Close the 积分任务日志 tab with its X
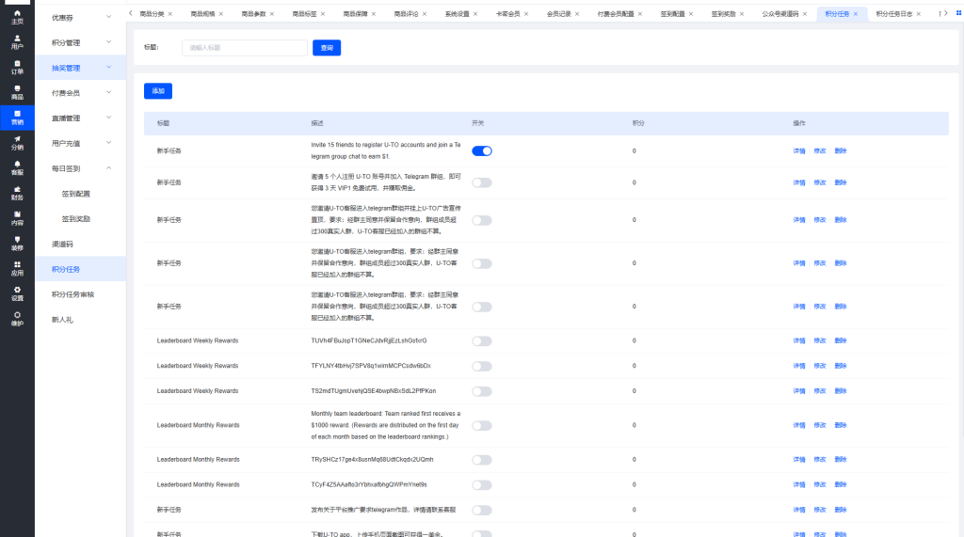This screenshot has height=537, width=964. tap(919, 14)
